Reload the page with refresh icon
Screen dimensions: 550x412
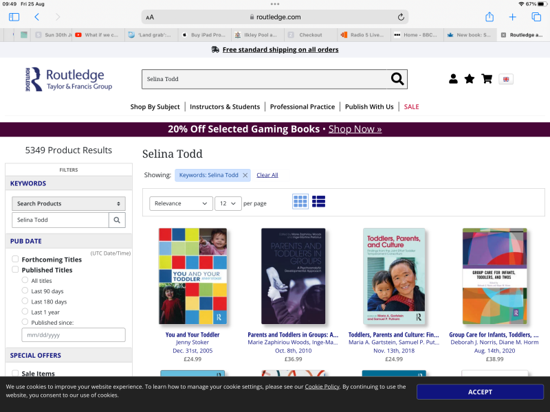coord(401,16)
